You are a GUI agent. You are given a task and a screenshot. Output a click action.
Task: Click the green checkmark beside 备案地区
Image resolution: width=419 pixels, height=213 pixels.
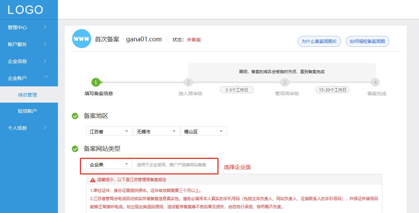(74, 116)
